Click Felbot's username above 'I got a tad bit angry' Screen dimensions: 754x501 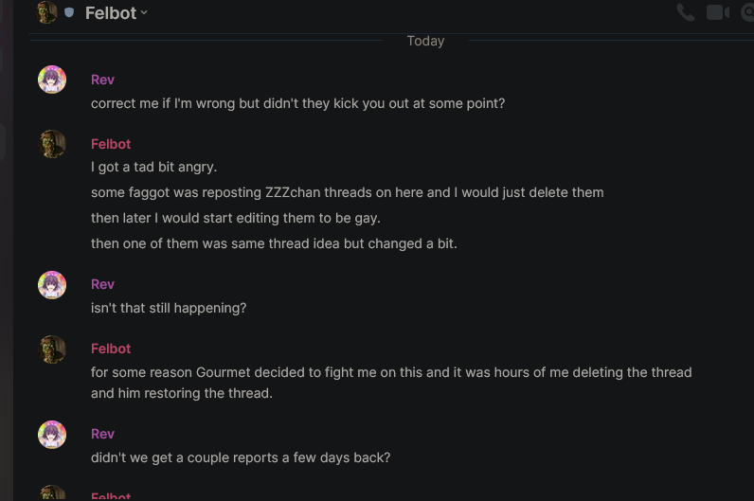click(x=111, y=144)
